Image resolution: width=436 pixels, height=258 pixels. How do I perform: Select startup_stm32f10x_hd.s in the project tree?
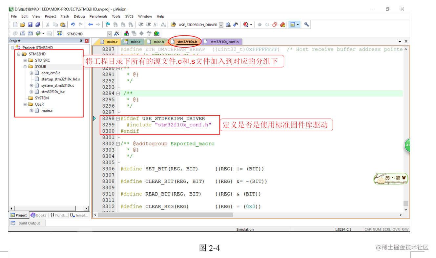(x=60, y=79)
